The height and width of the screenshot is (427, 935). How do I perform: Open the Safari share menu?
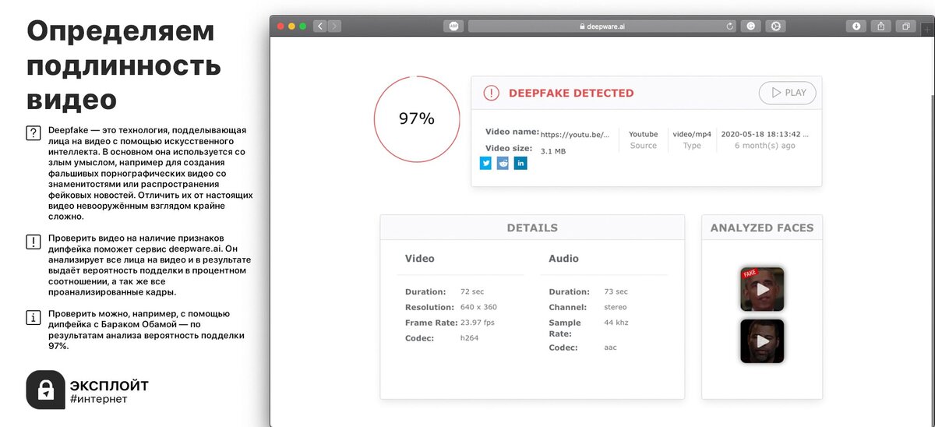coord(881,26)
